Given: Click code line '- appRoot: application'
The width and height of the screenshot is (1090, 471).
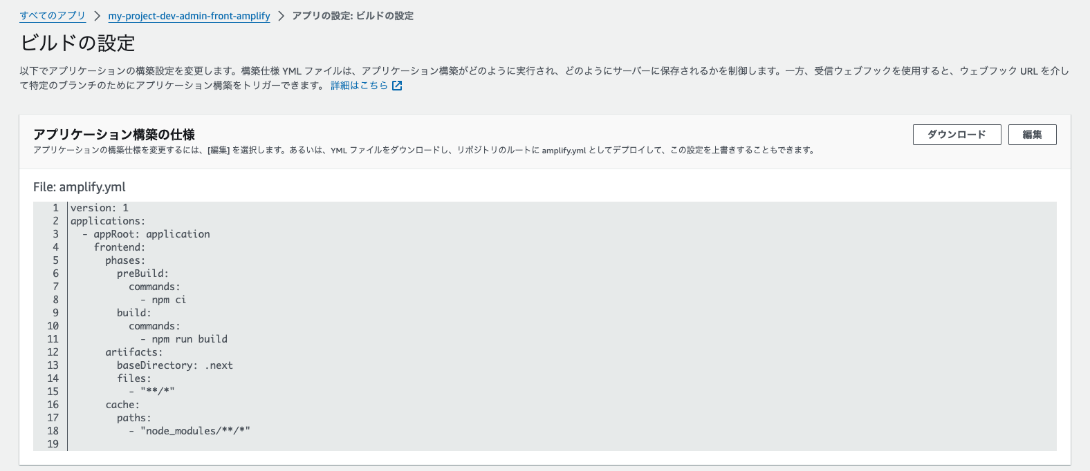Looking at the screenshot, I should pyautogui.click(x=146, y=234).
